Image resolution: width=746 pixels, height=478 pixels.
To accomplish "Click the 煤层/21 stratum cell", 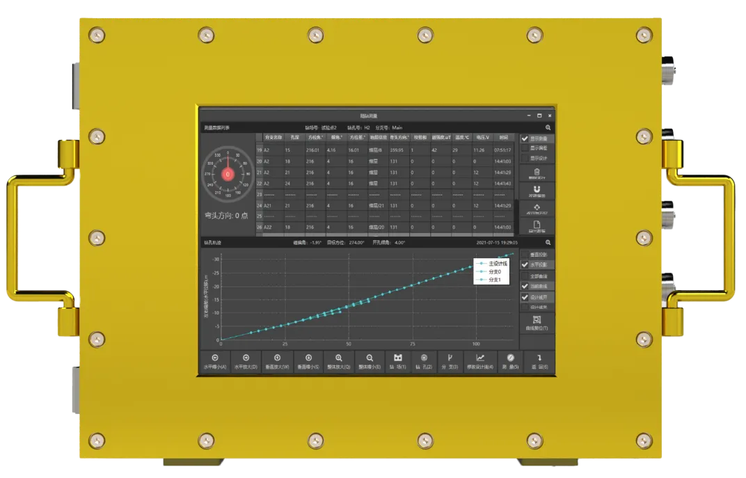I will (379, 205).
